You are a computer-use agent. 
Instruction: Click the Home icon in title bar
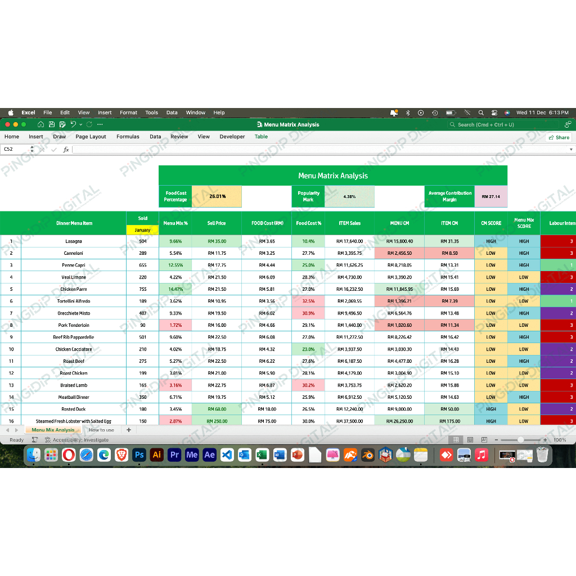pyautogui.click(x=41, y=124)
